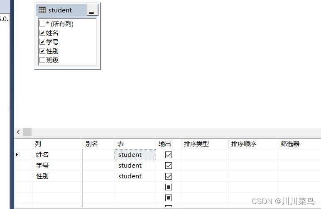Click the alias cell for 性别 row
Viewport: 321px width, 209px height.
click(x=99, y=176)
